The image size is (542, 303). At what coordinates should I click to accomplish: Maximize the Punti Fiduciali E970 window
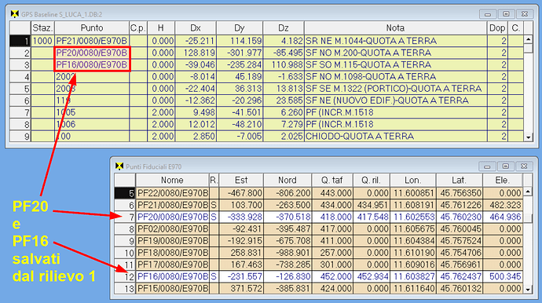pyautogui.click(x=505, y=166)
